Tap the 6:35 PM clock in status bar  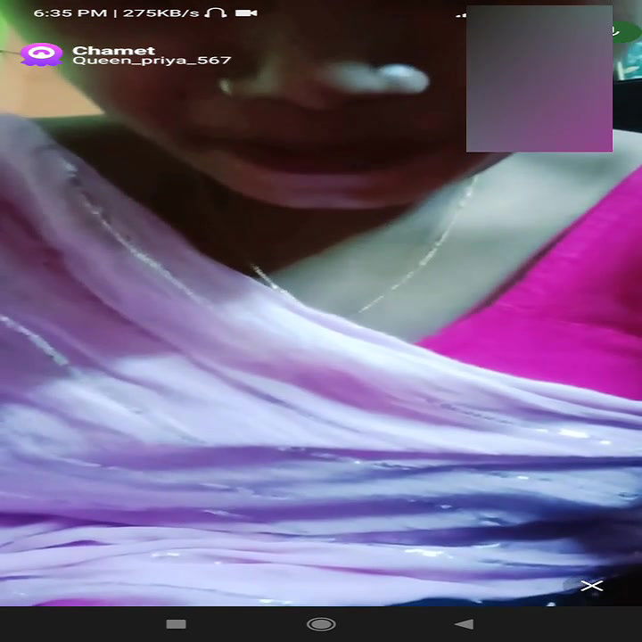click(70, 13)
